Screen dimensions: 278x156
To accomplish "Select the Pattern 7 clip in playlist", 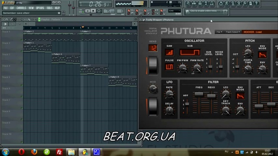I will [94, 70].
